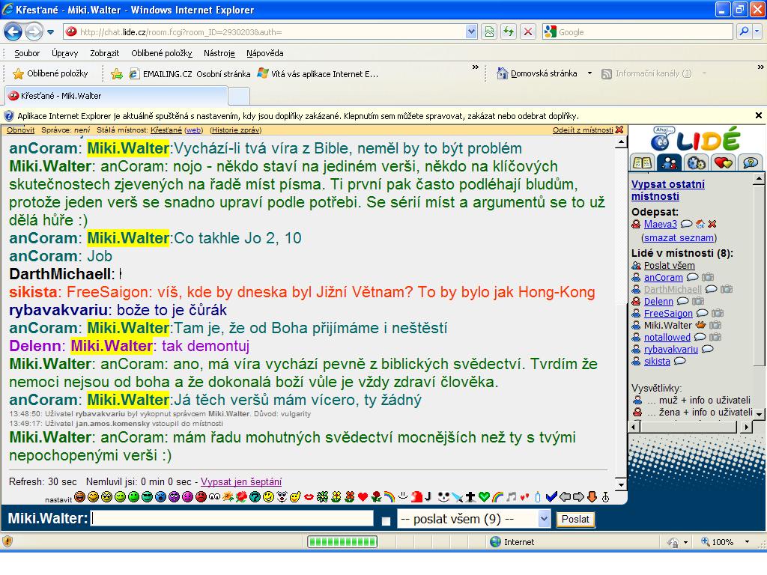
Task: Click the smazat seznam link
Action: (x=679, y=237)
